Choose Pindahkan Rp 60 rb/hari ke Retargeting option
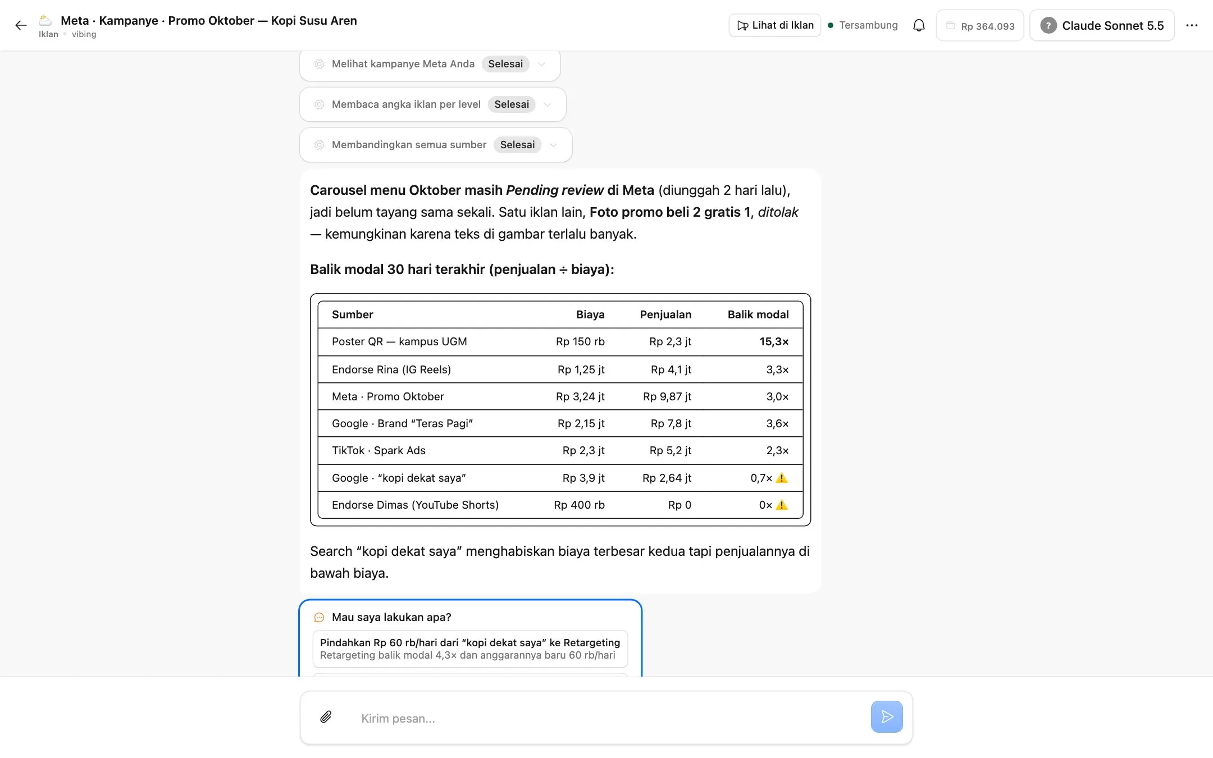Screen dimensions: 1213x758 point(470,649)
